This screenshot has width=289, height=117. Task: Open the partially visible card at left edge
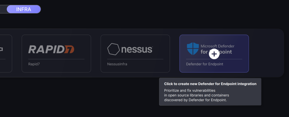point(6,53)
